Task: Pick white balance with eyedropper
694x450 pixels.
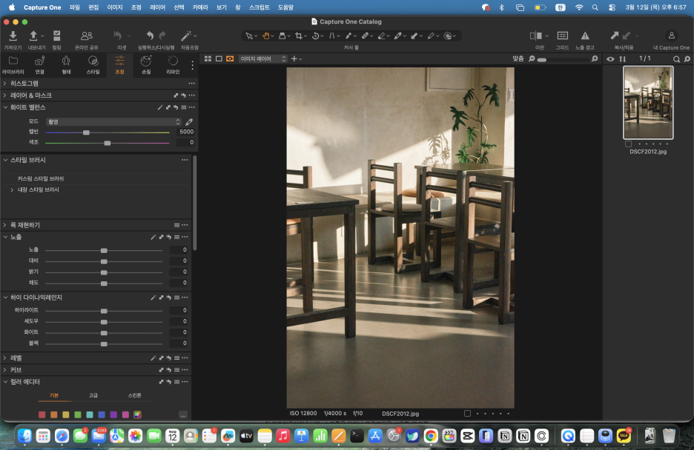Action: (189, 122)
